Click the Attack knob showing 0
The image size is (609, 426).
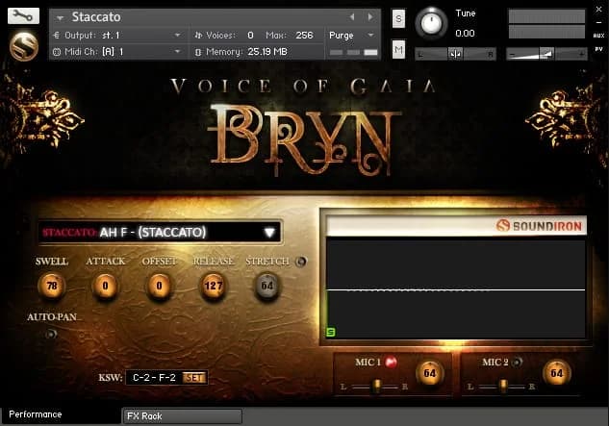(x=105, y=286)
